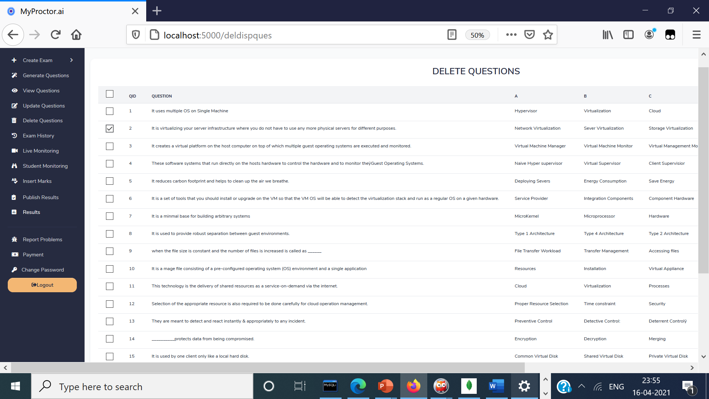709x399 pixels.
Task: Click the Live Monitoring camera icon
Action: click(x=14, y=151)
